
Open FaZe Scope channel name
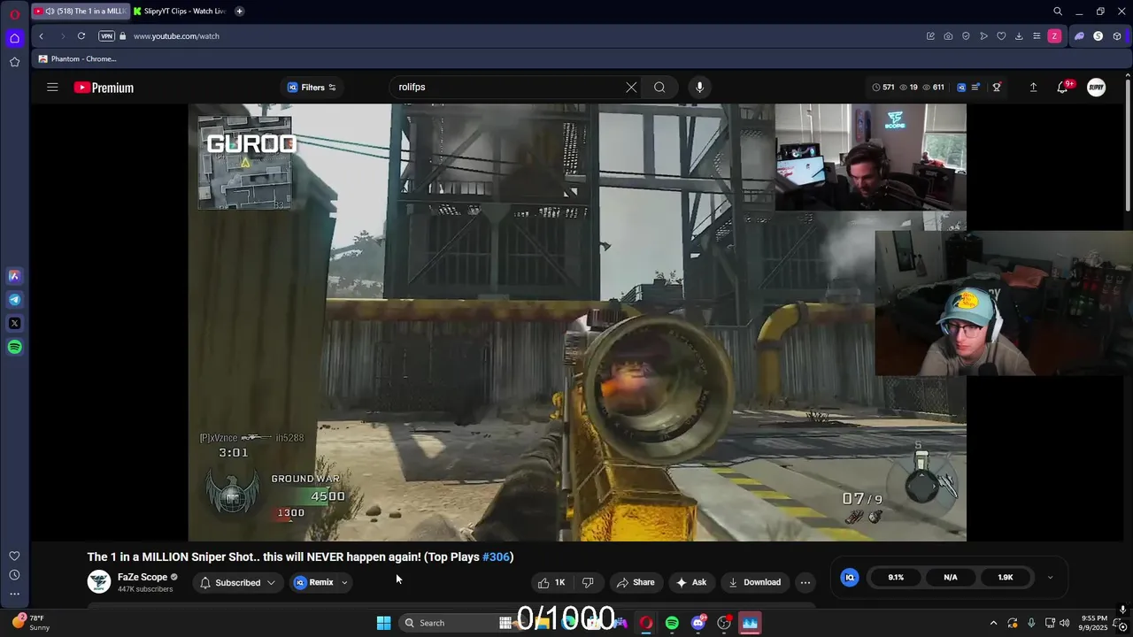(x=143, y=577)
